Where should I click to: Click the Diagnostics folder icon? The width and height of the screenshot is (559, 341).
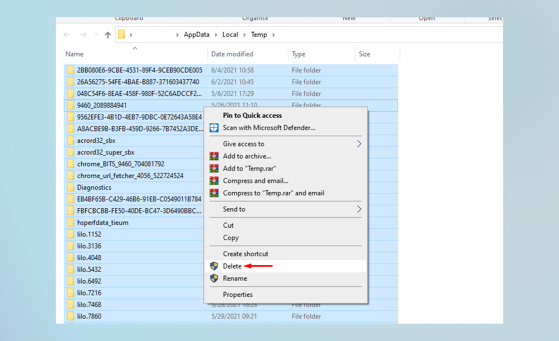click(x=70, y=188)
